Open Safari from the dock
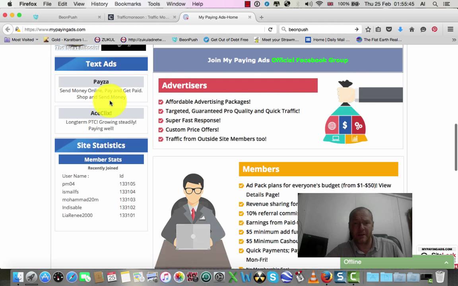The image size is (458, 286). point(72,276)
